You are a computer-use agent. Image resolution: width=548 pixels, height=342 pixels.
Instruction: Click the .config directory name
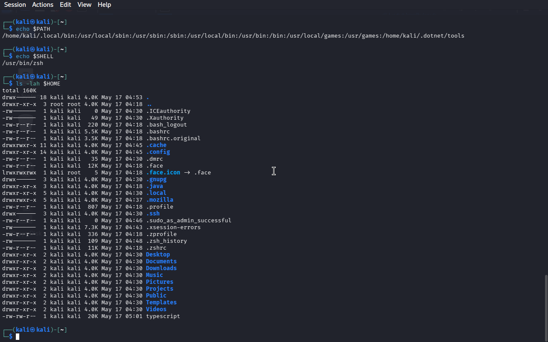point(158,152)
